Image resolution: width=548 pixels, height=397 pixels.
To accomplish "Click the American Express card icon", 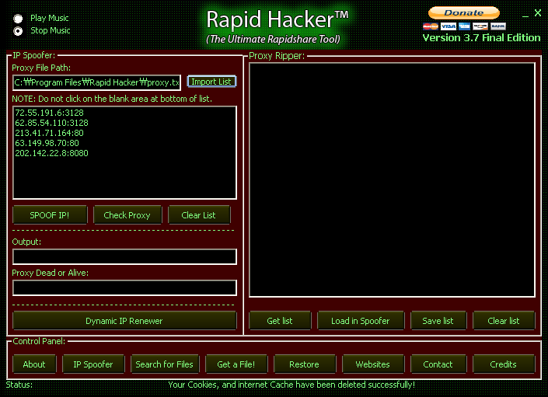I will 464,26.
